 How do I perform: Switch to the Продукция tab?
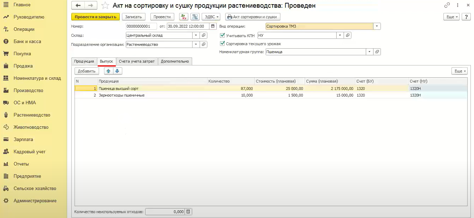pyautogui.click(x=84, y=61)
